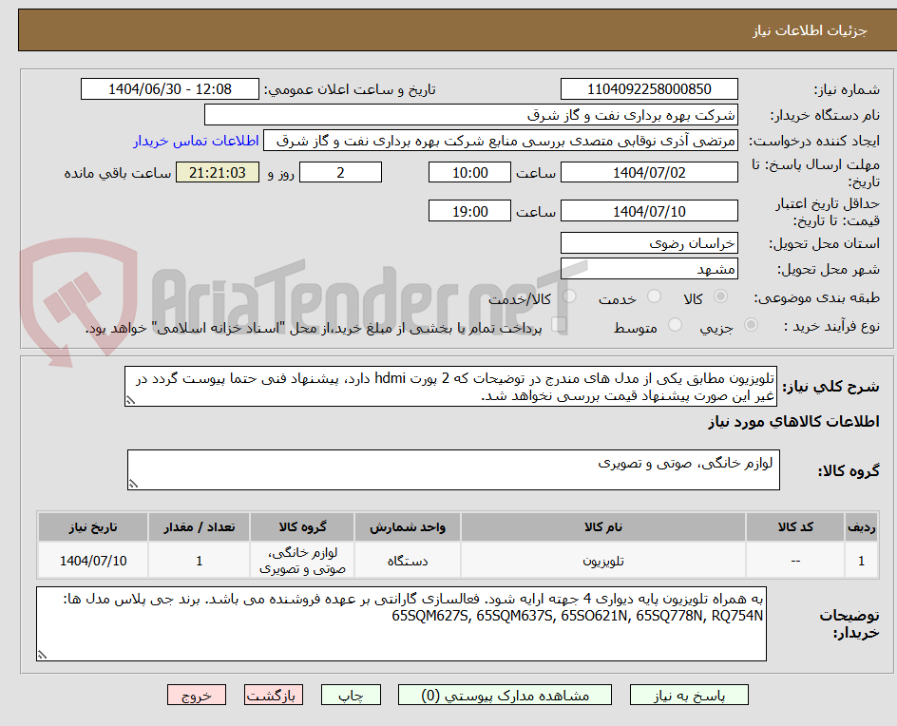Click the خراسان رضوی province field
This screenshot has height=726, width=897.
point(649,243)
